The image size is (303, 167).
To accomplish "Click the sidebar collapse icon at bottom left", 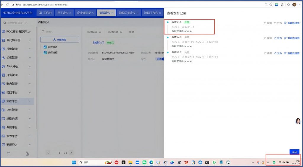I will point(9,154).
